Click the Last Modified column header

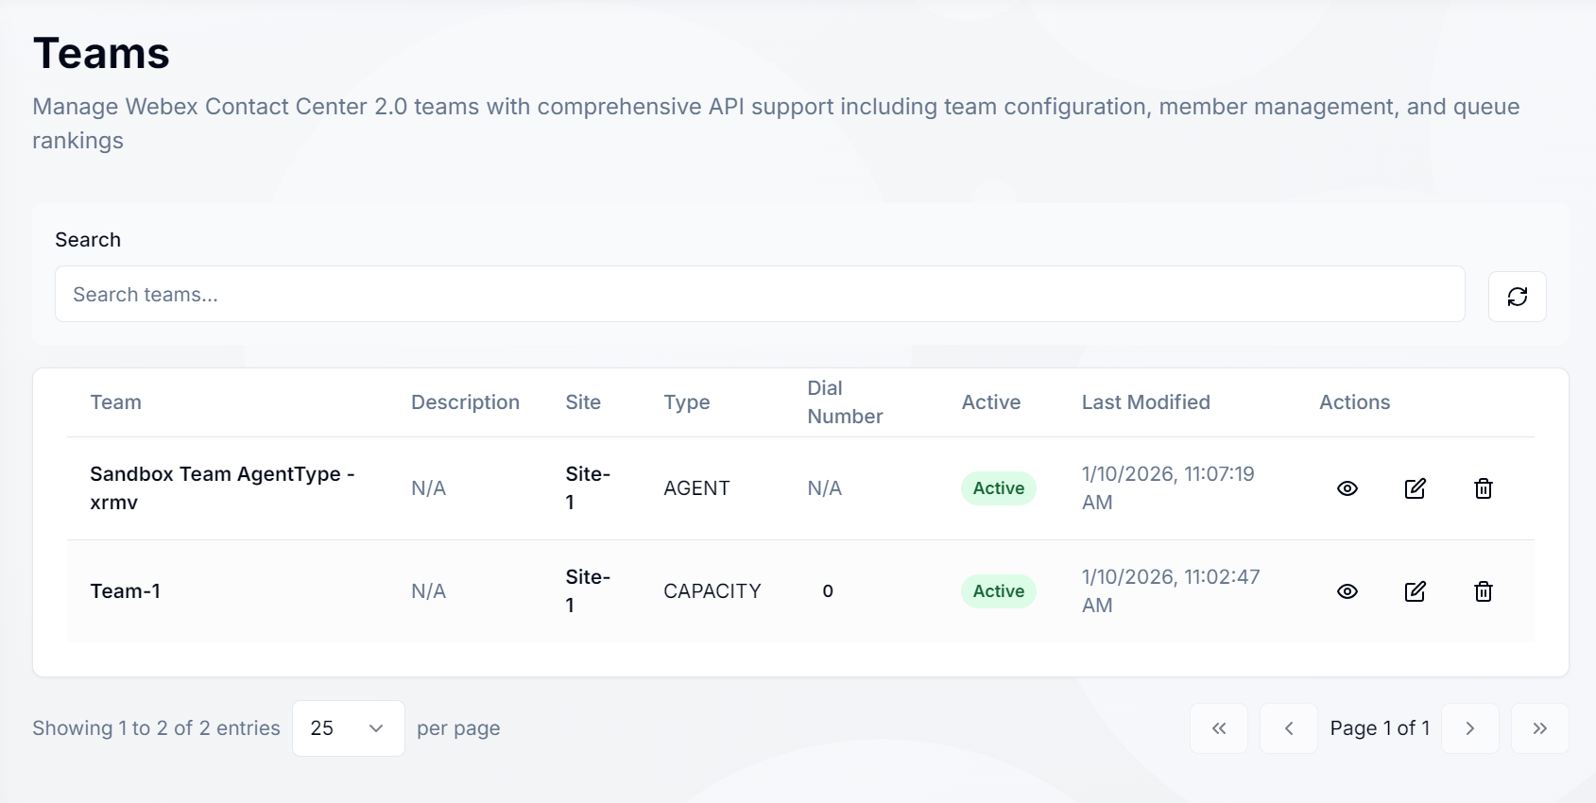click(1145, 402)
